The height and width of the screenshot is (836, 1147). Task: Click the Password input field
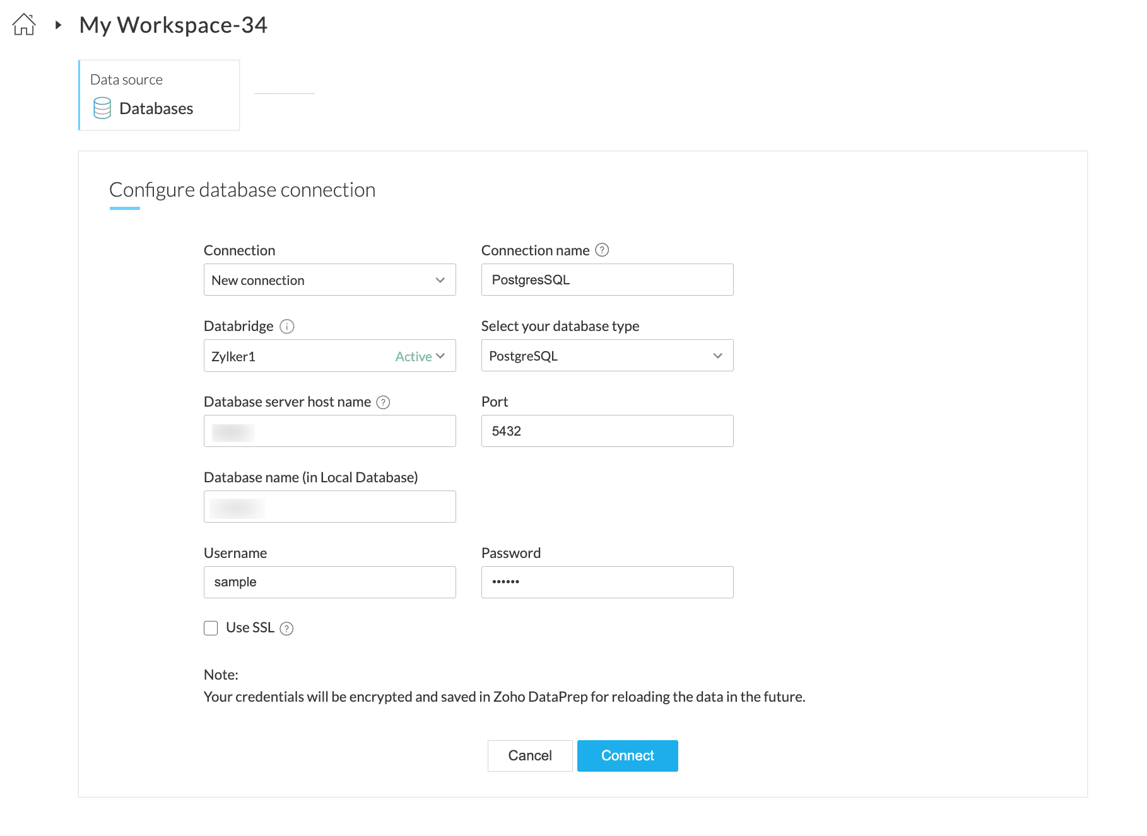pos(607,582)
